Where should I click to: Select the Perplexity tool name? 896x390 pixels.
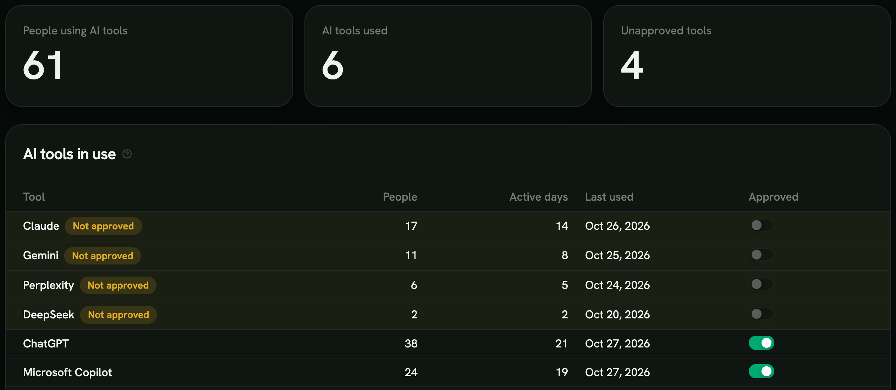pos(49,285)
